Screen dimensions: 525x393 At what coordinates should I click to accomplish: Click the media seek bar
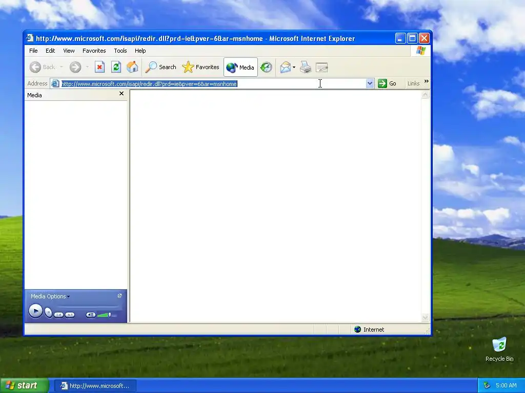(88, 307)
